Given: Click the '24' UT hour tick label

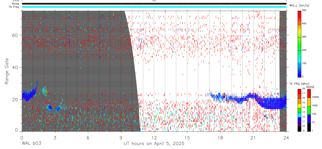Looking at the screenshot, I should (x=286, y=137).
